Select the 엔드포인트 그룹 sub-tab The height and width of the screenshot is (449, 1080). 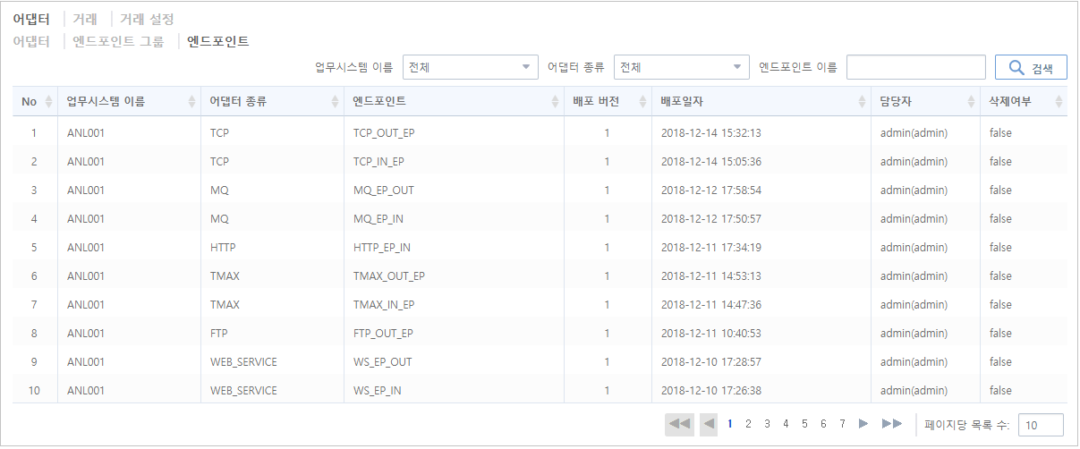pos(118,41)
